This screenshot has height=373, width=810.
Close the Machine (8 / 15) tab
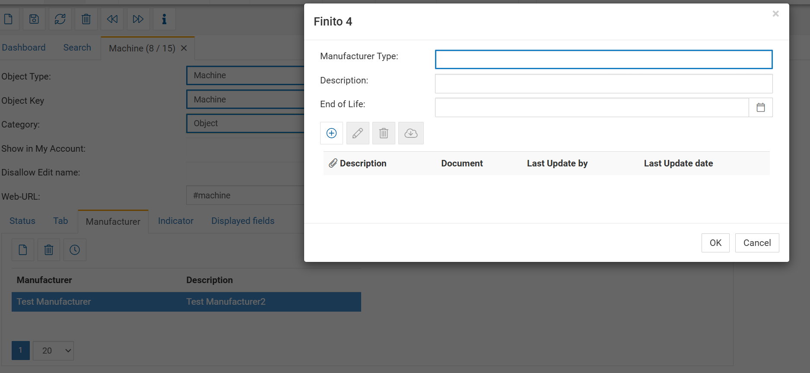coord(184,48)
